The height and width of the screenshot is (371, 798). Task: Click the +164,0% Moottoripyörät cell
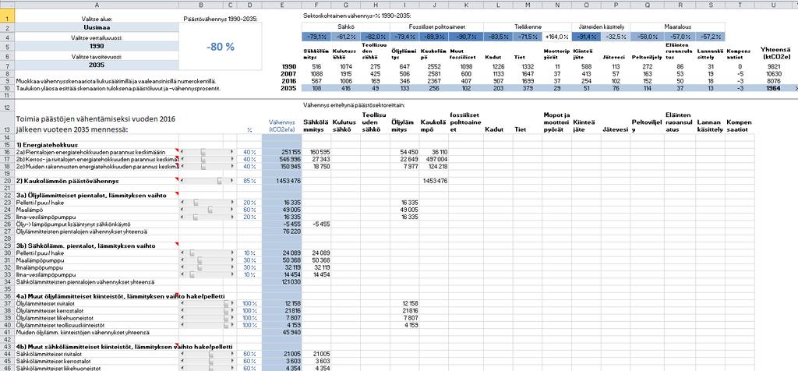(556, 37)
